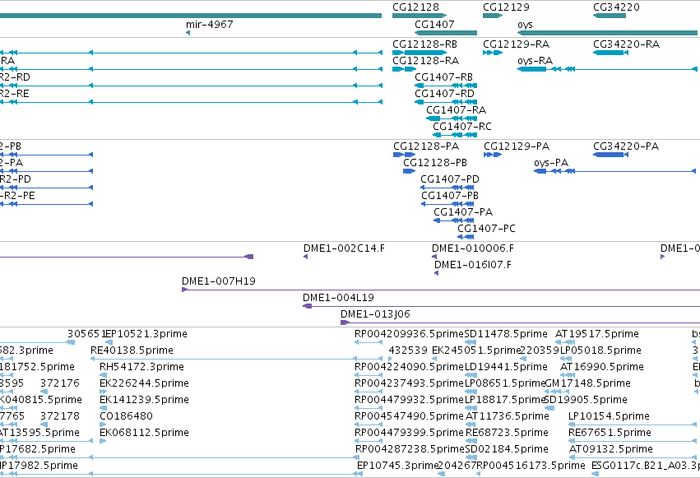The image size is (700, 478).
Task: Select transcript CG1407-RD
Action: [x=446, y=102]
